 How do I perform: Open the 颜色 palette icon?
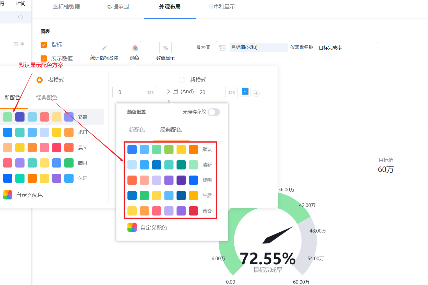click(135, 47)
